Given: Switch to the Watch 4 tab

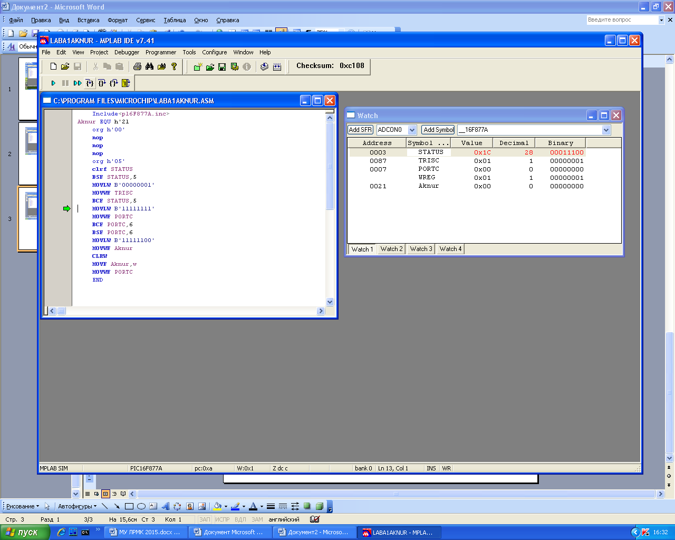Looking at the screenshot, I should (450, 249).
